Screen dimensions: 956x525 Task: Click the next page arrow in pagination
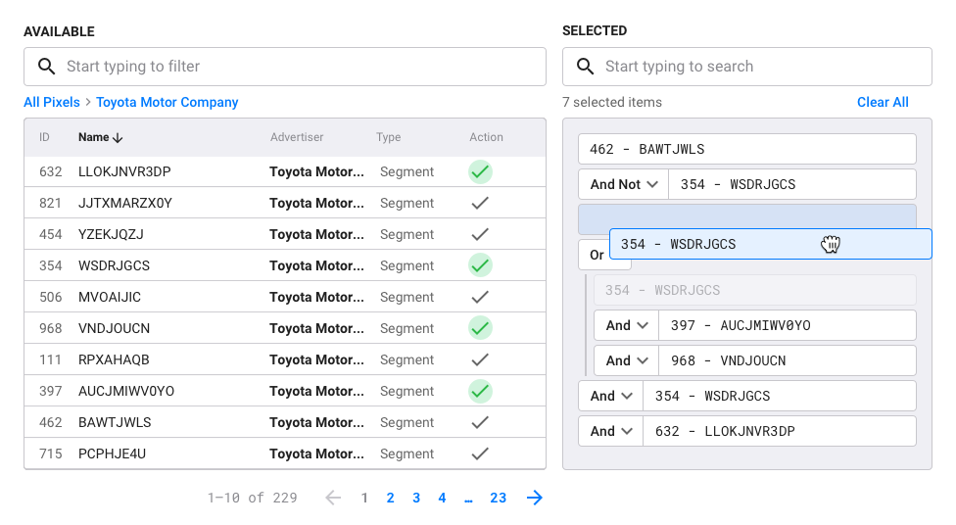click(535, 498)
